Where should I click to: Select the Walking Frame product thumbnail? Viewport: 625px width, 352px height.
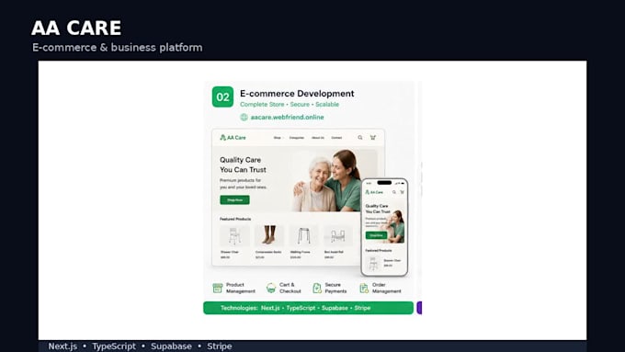tap(303, 235)
